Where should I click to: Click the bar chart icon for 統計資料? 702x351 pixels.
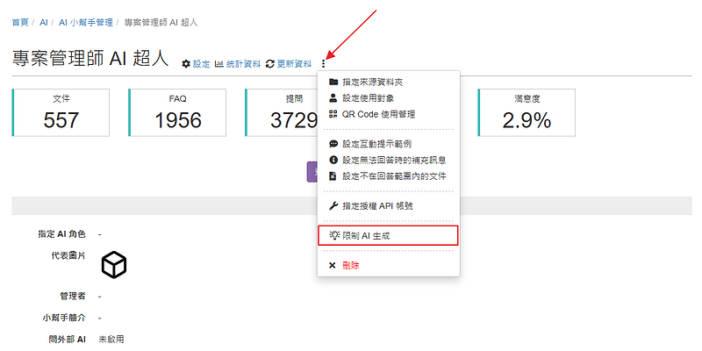pos(219,64)
